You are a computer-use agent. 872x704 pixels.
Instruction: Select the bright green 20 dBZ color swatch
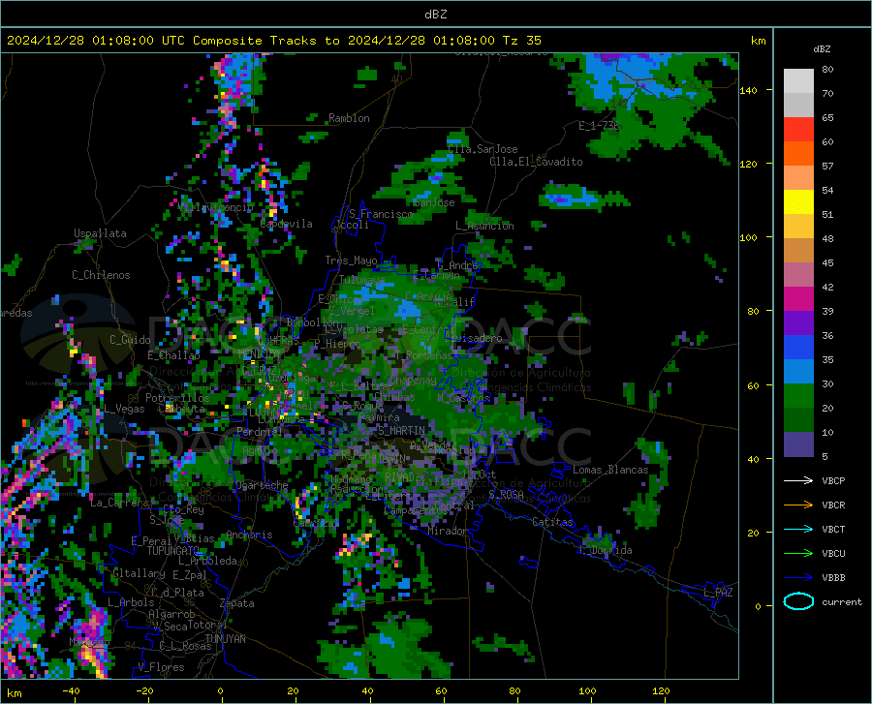pyautogui.click(x=798, y=396)
